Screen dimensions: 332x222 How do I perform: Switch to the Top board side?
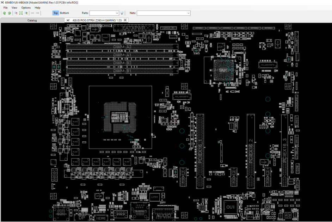click(x=55, y=13)
